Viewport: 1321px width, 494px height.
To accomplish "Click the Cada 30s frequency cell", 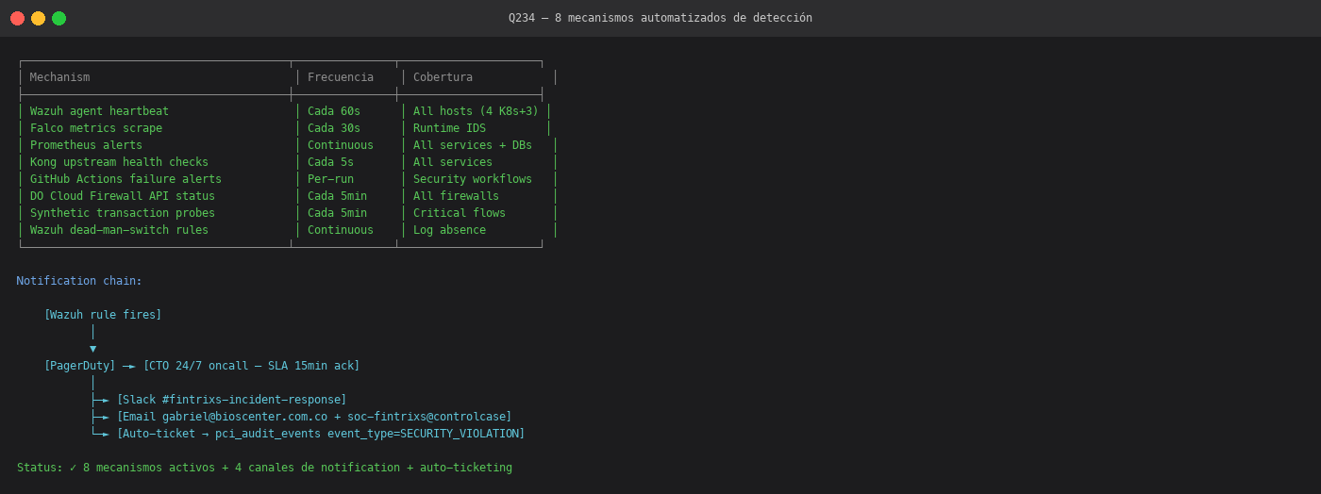I will tap(334, 128).
